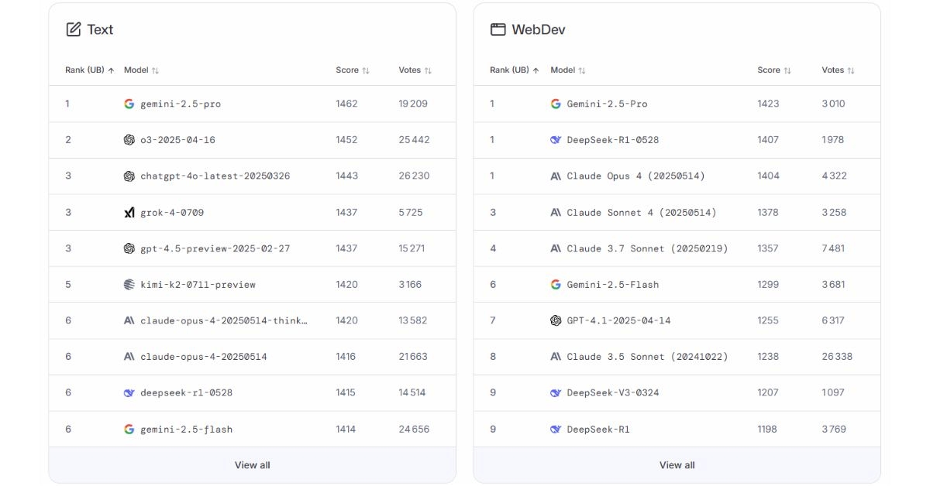Image resolution: width=930 pixels, height=486 pixels.
Task: Click votes value 25 442 for o3
Action: [x=414, y=140]
